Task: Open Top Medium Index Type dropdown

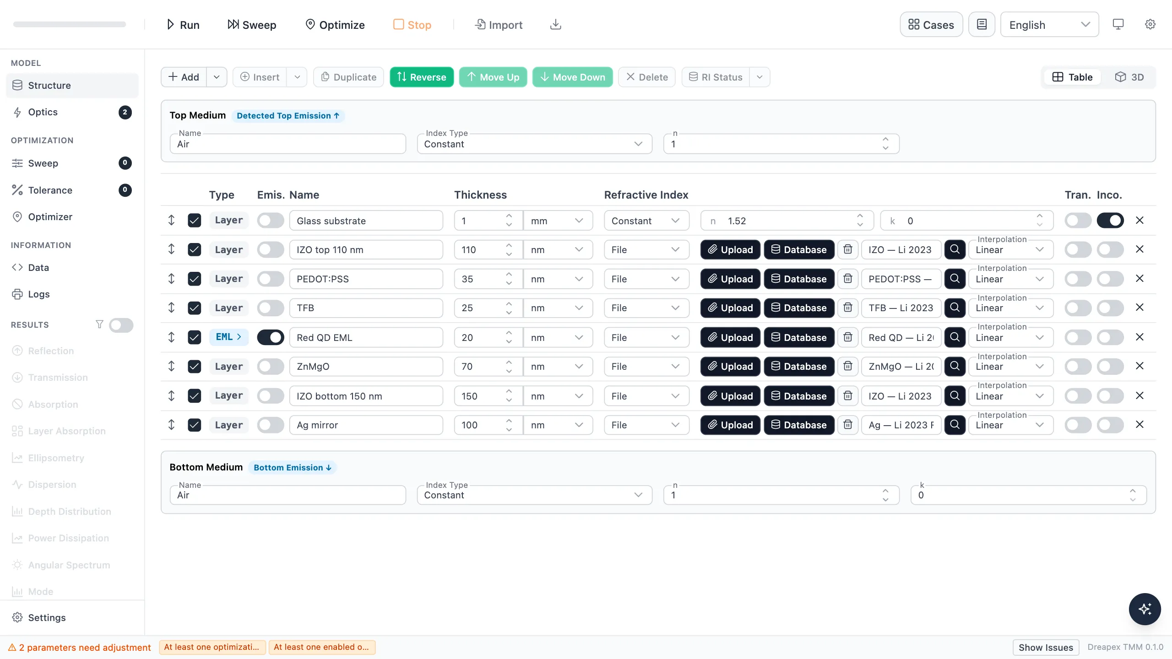Action: coord(534,144)
